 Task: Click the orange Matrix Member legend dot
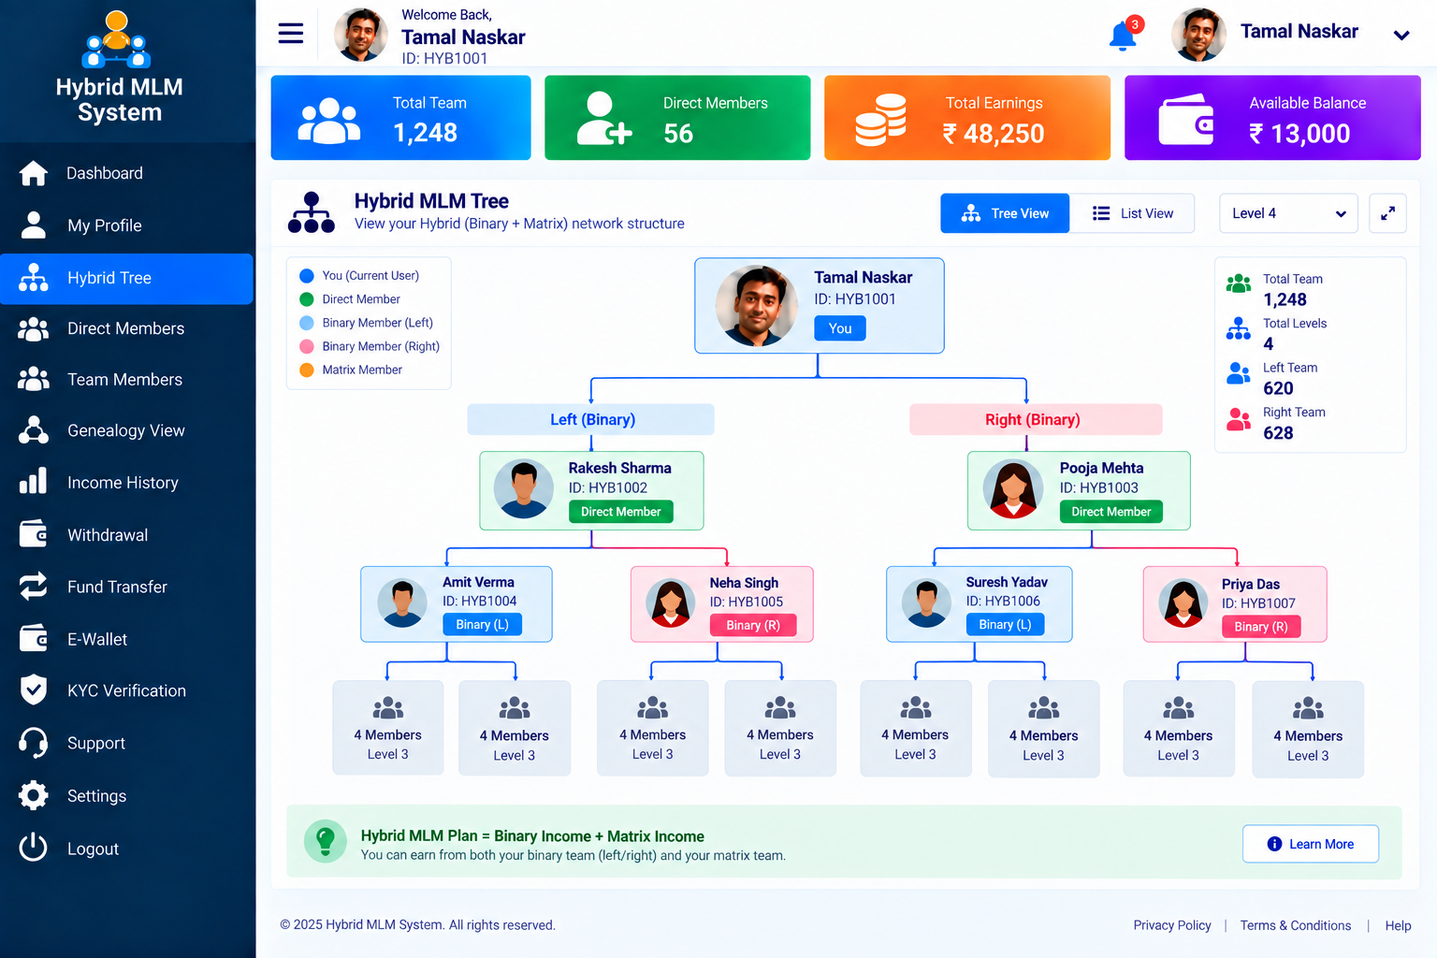click(306, 370)
